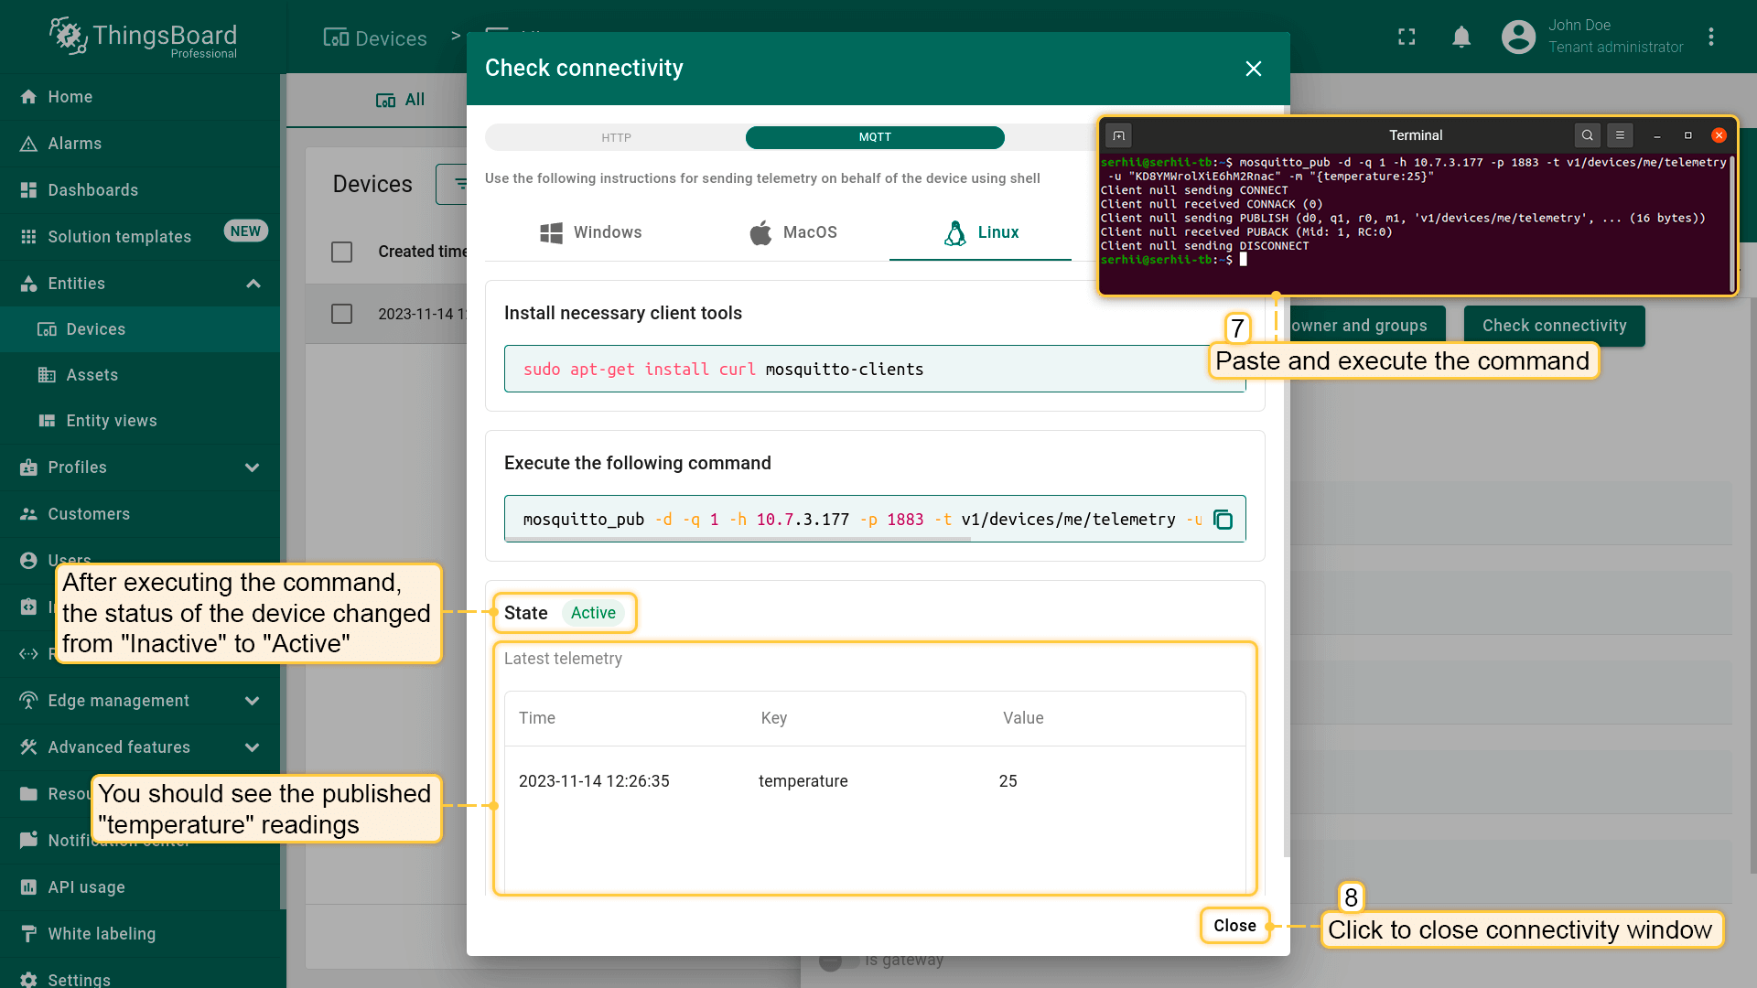Open notifications bell
This screenshot has width=1757, height=988.
pyautogui.click(x=1461, y=38)
